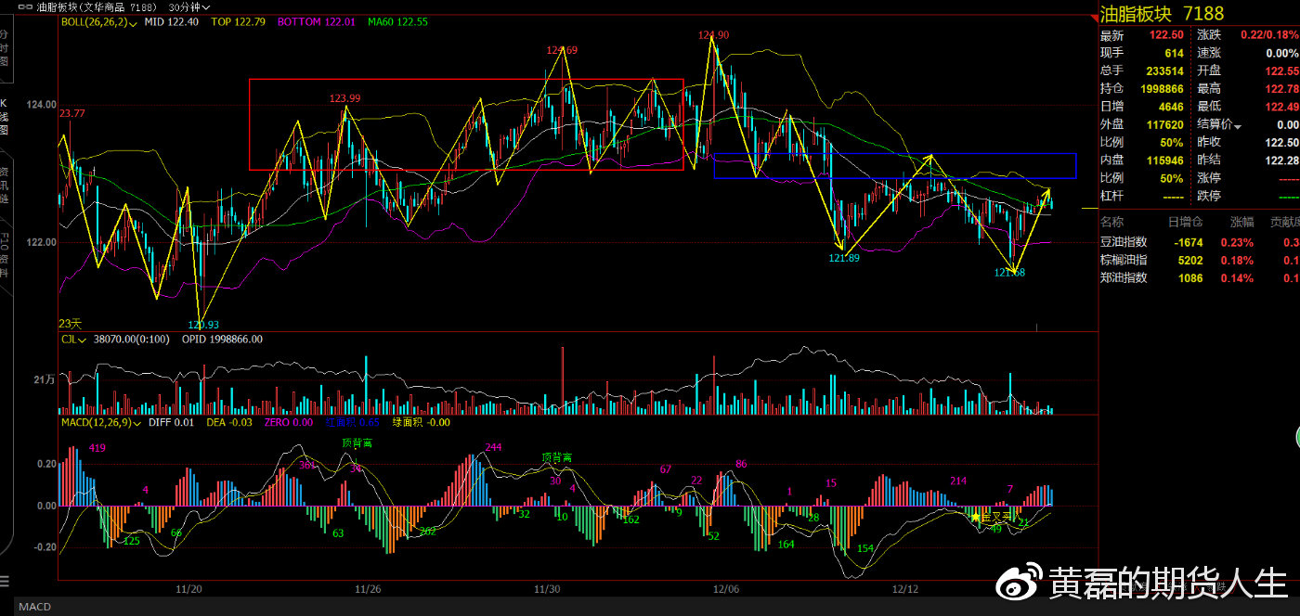Click the 12/06 date label on time axis
The width and height of the screenshot is (1300, 616).
point(726,588)
